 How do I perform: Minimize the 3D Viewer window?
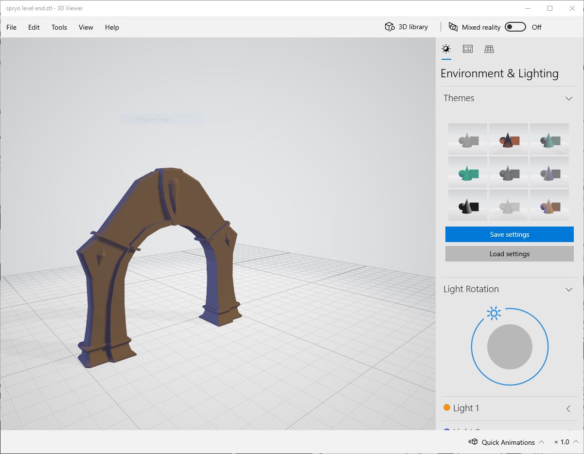[x=528, y=8]
